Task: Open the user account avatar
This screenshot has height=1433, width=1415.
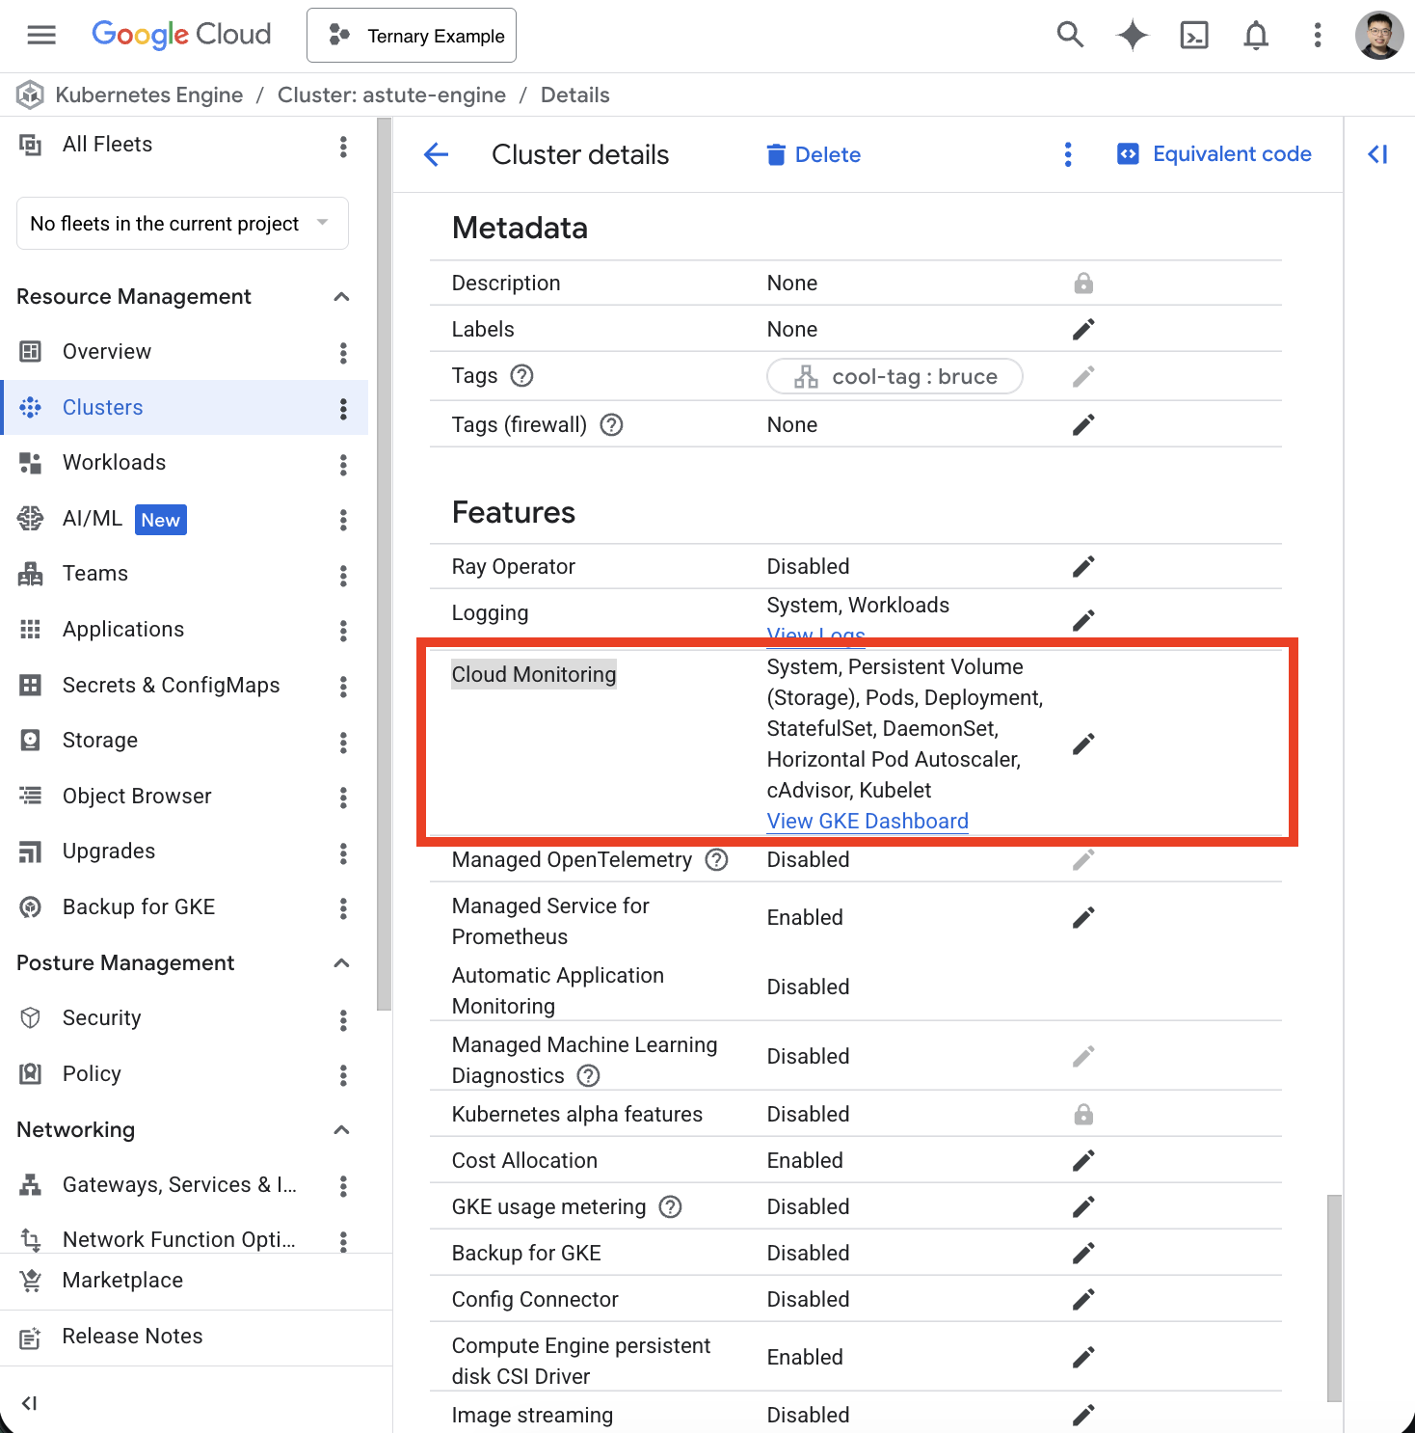Action: [1379, 36]
